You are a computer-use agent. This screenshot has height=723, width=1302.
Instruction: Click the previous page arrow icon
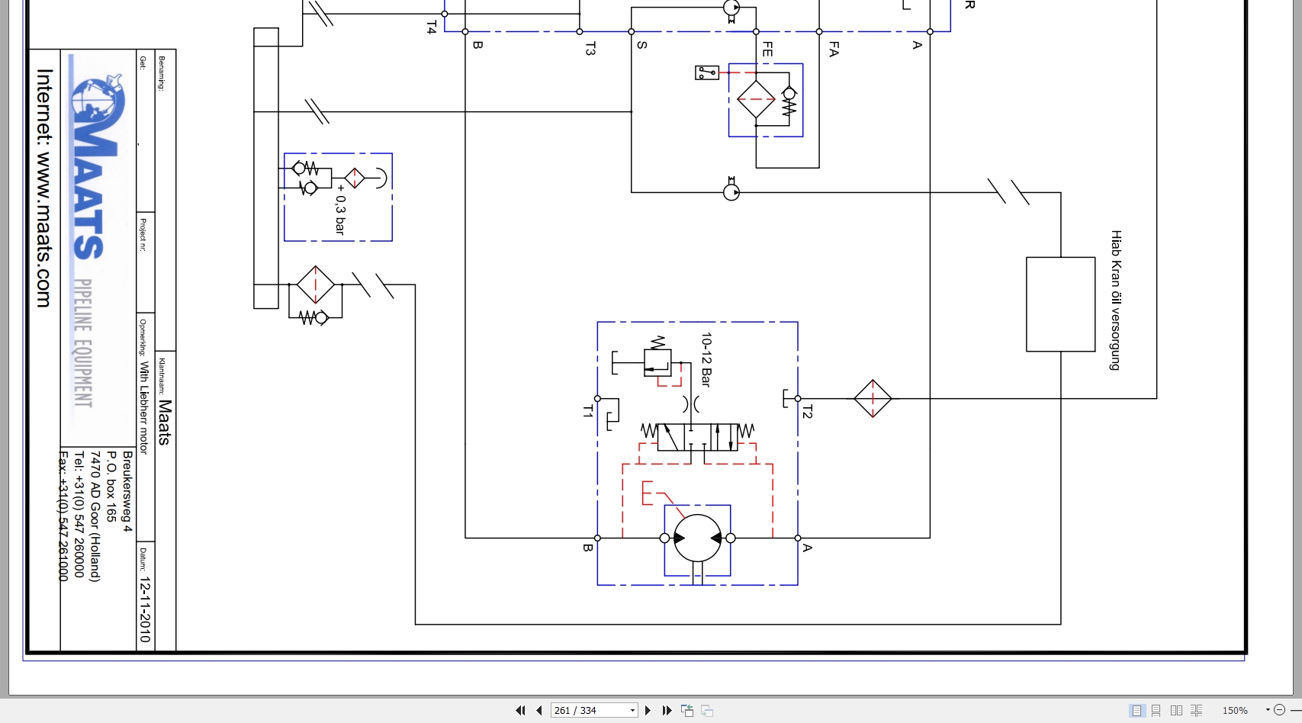(538, 710)
